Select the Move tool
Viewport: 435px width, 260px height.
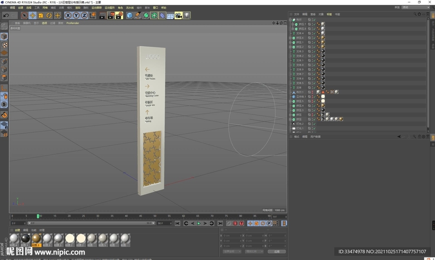[33, 16]
